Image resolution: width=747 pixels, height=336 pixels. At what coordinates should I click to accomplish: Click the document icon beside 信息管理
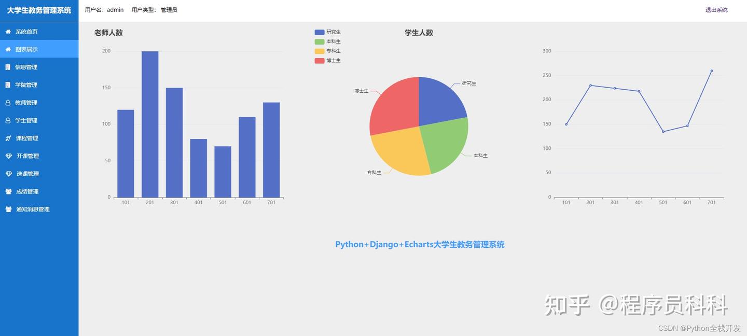[x=8, y=67]
